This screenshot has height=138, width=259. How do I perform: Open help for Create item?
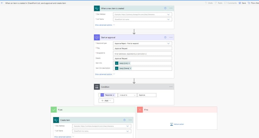(124, 120)
